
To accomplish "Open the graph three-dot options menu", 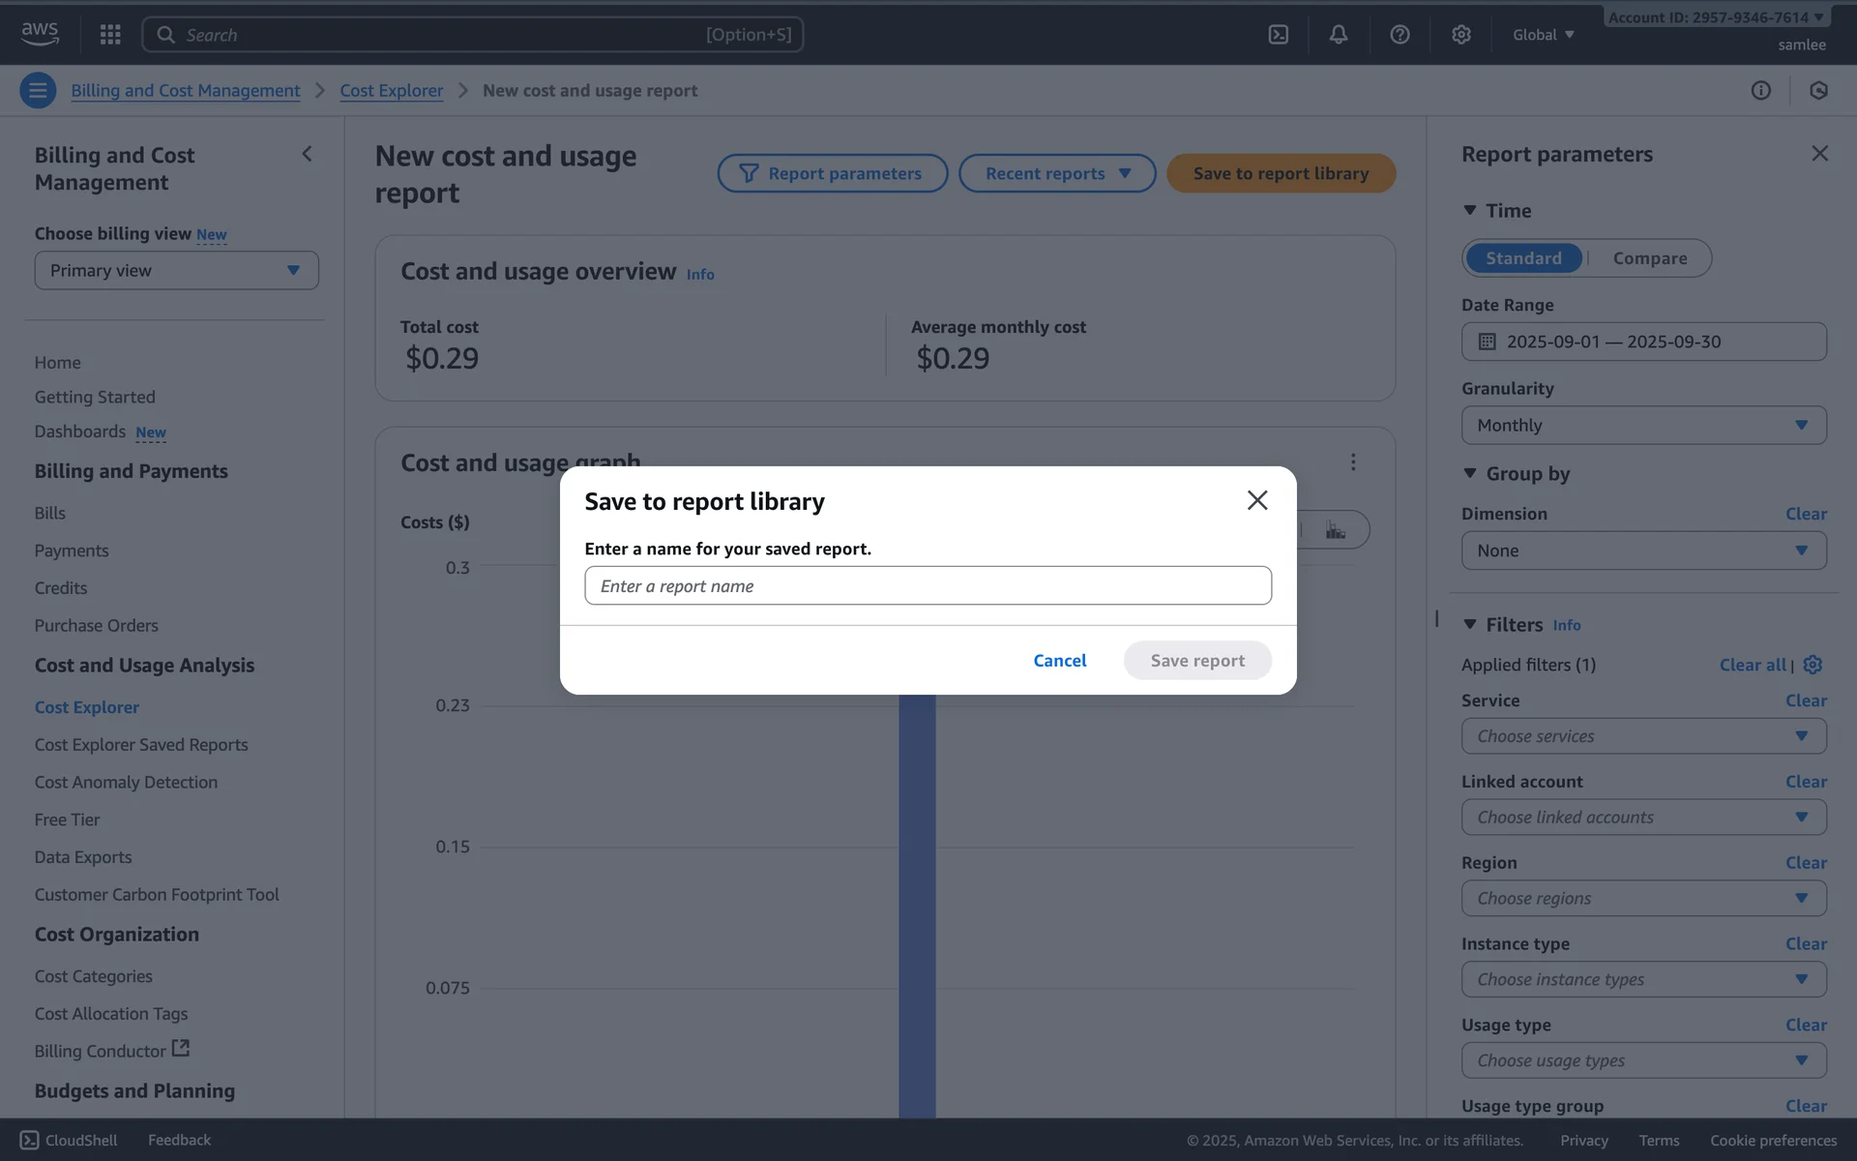I will click(x=1353, y=462).
